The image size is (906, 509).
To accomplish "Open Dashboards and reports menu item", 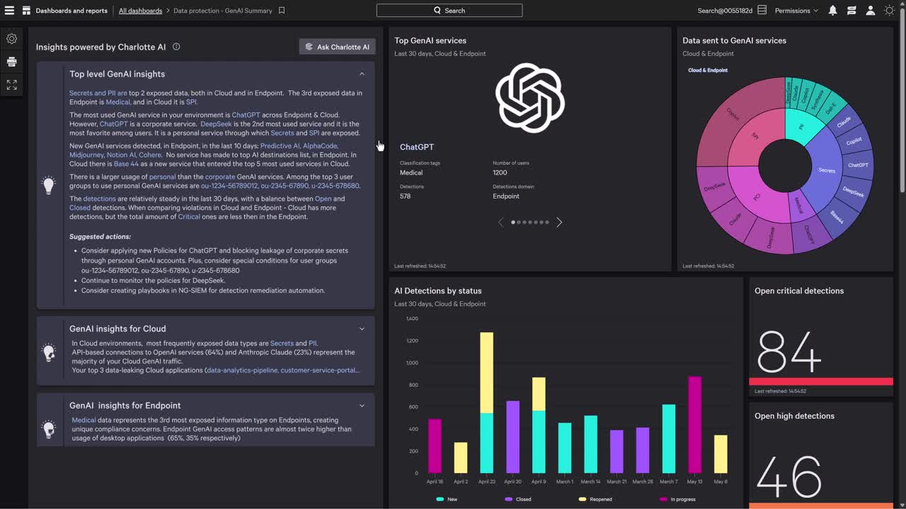I will click(x=71, y=11).
